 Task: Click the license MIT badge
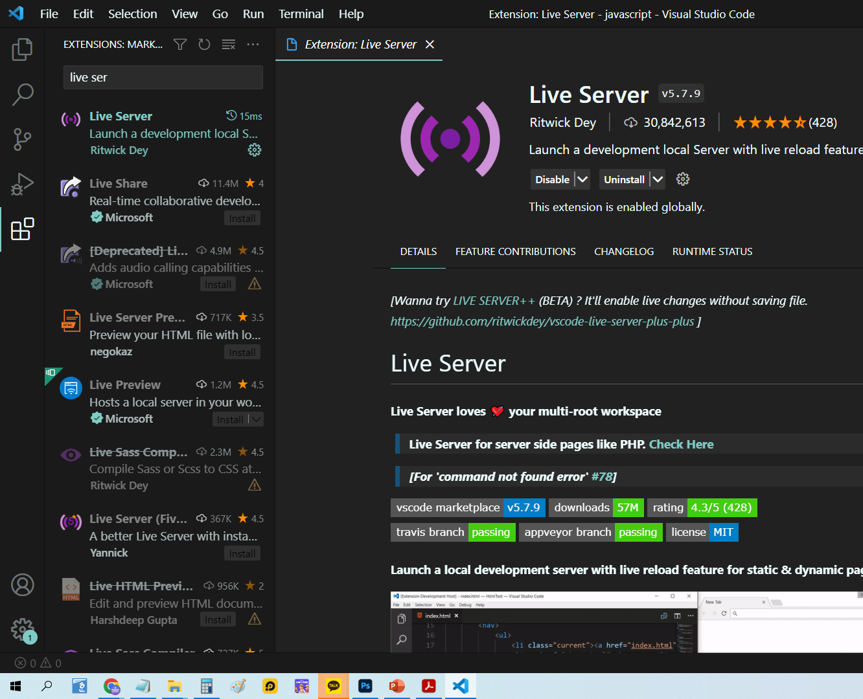tap(702, 532)
